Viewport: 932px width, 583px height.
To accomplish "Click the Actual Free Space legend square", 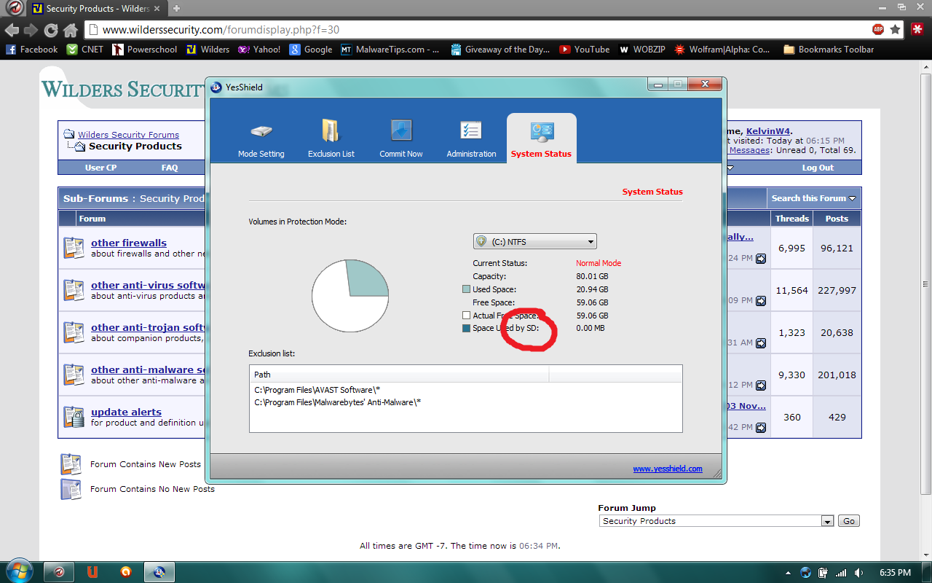I will [466, 316].
